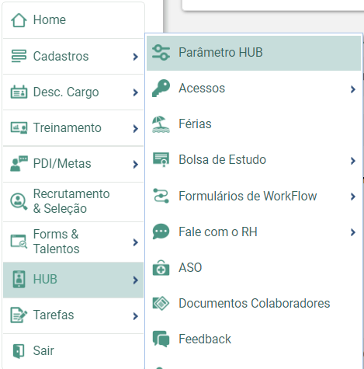Expand the Formulários de WorkFlow arrow
This screenshot has height=369, width=364.
click(353, 197)
